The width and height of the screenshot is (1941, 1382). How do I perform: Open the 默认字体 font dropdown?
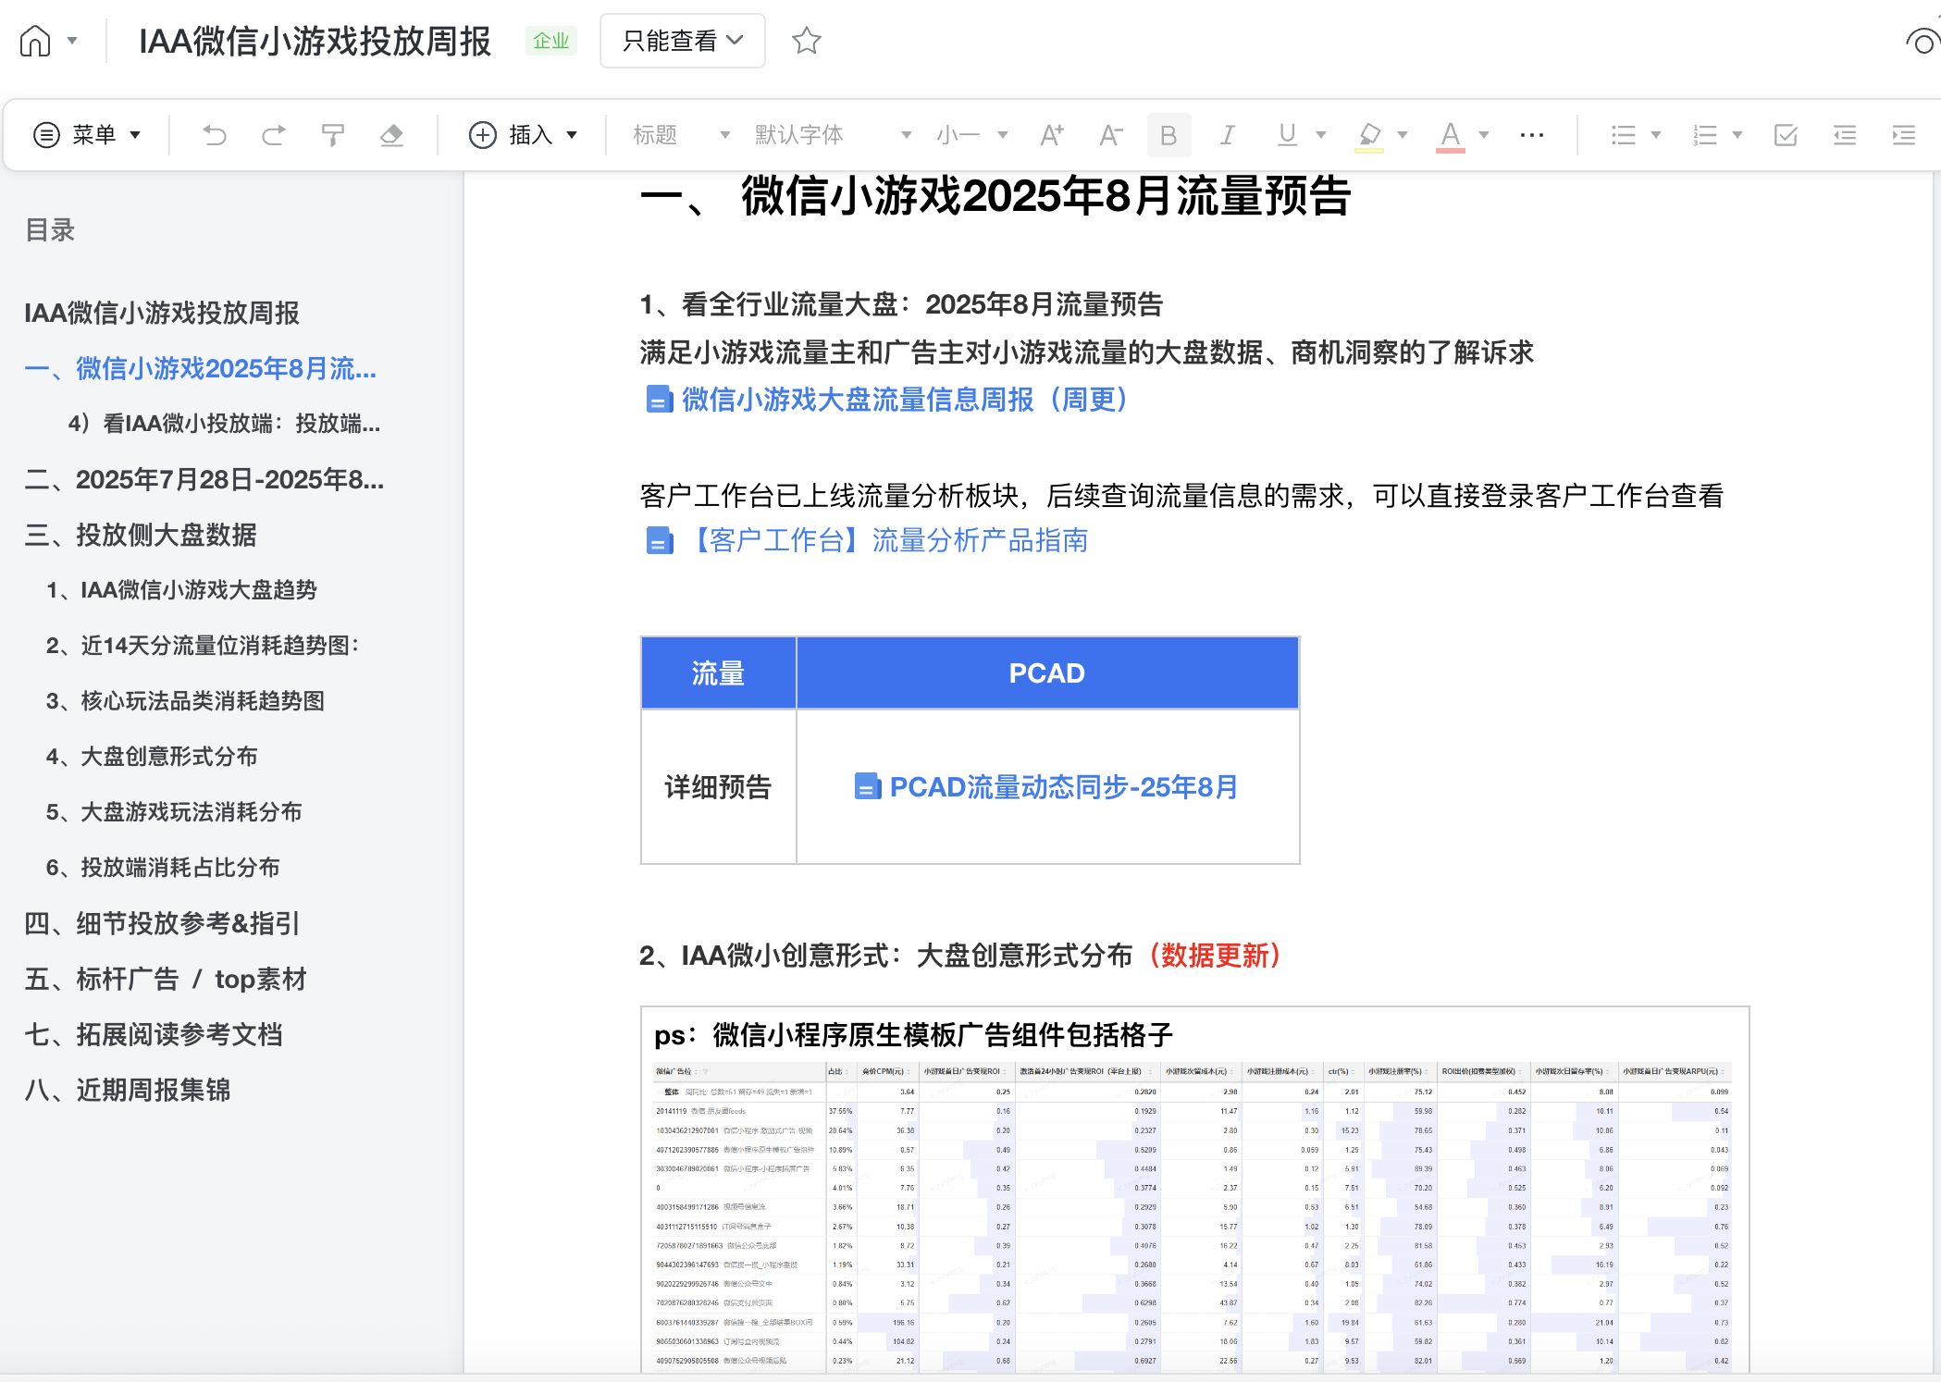(833, 135)
